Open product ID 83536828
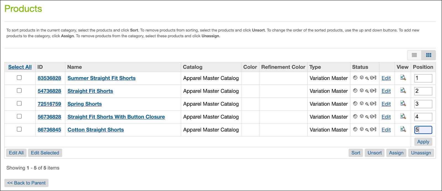This screenshot has width=442, height=191. pos(49,78)
